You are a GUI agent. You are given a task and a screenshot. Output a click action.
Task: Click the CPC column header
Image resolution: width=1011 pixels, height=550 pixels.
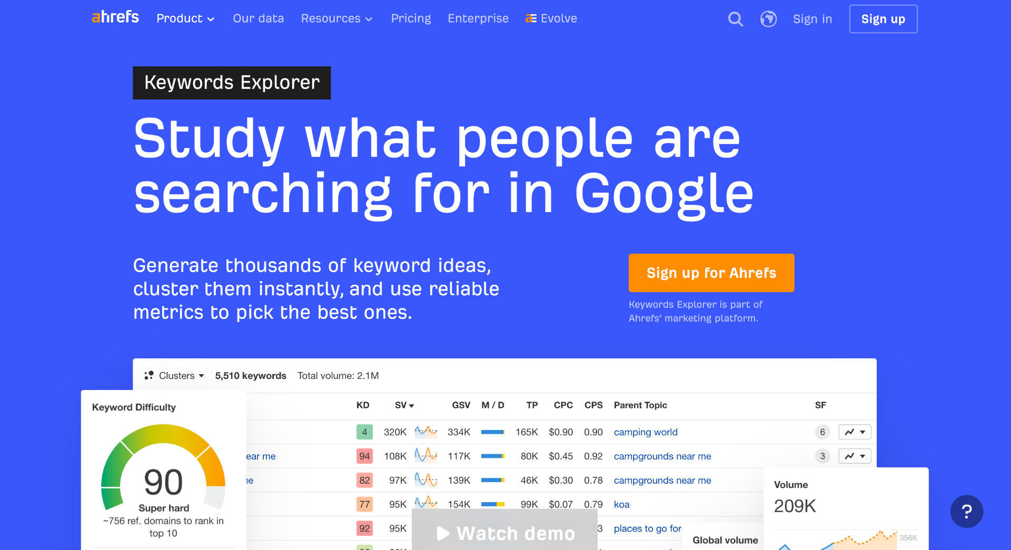563,405
